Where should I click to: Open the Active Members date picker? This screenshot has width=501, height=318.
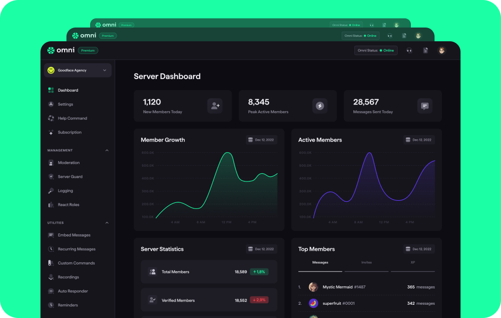coord(419,140)
